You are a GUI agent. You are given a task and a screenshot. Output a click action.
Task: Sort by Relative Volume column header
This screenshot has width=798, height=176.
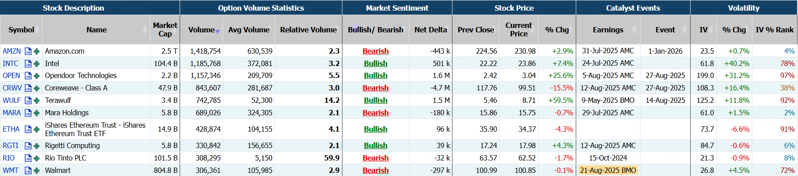[308, 30]
